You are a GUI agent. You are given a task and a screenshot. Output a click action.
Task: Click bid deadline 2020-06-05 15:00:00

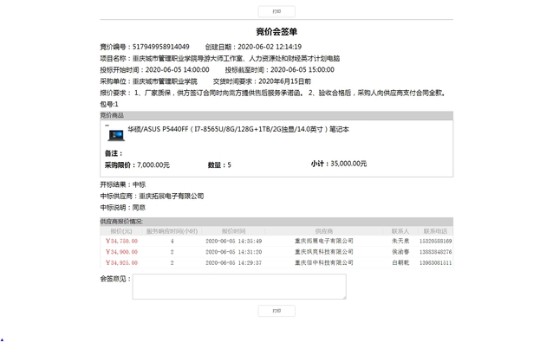coord(303,70)
